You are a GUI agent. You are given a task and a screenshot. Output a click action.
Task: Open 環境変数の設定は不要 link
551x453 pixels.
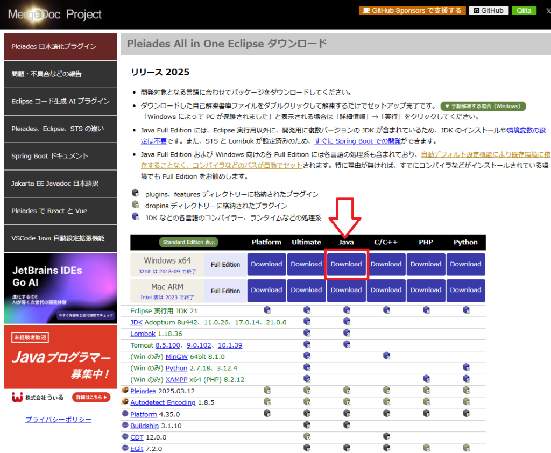pos(526,130)
